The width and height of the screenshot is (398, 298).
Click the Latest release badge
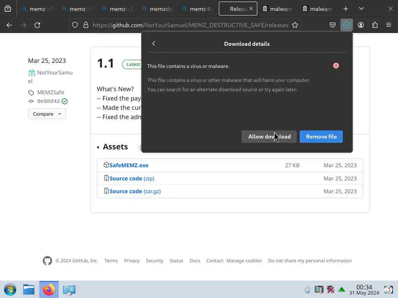(133, 64)
